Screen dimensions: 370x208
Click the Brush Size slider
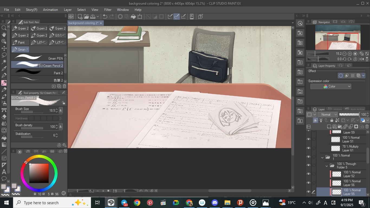click(32, 112)
